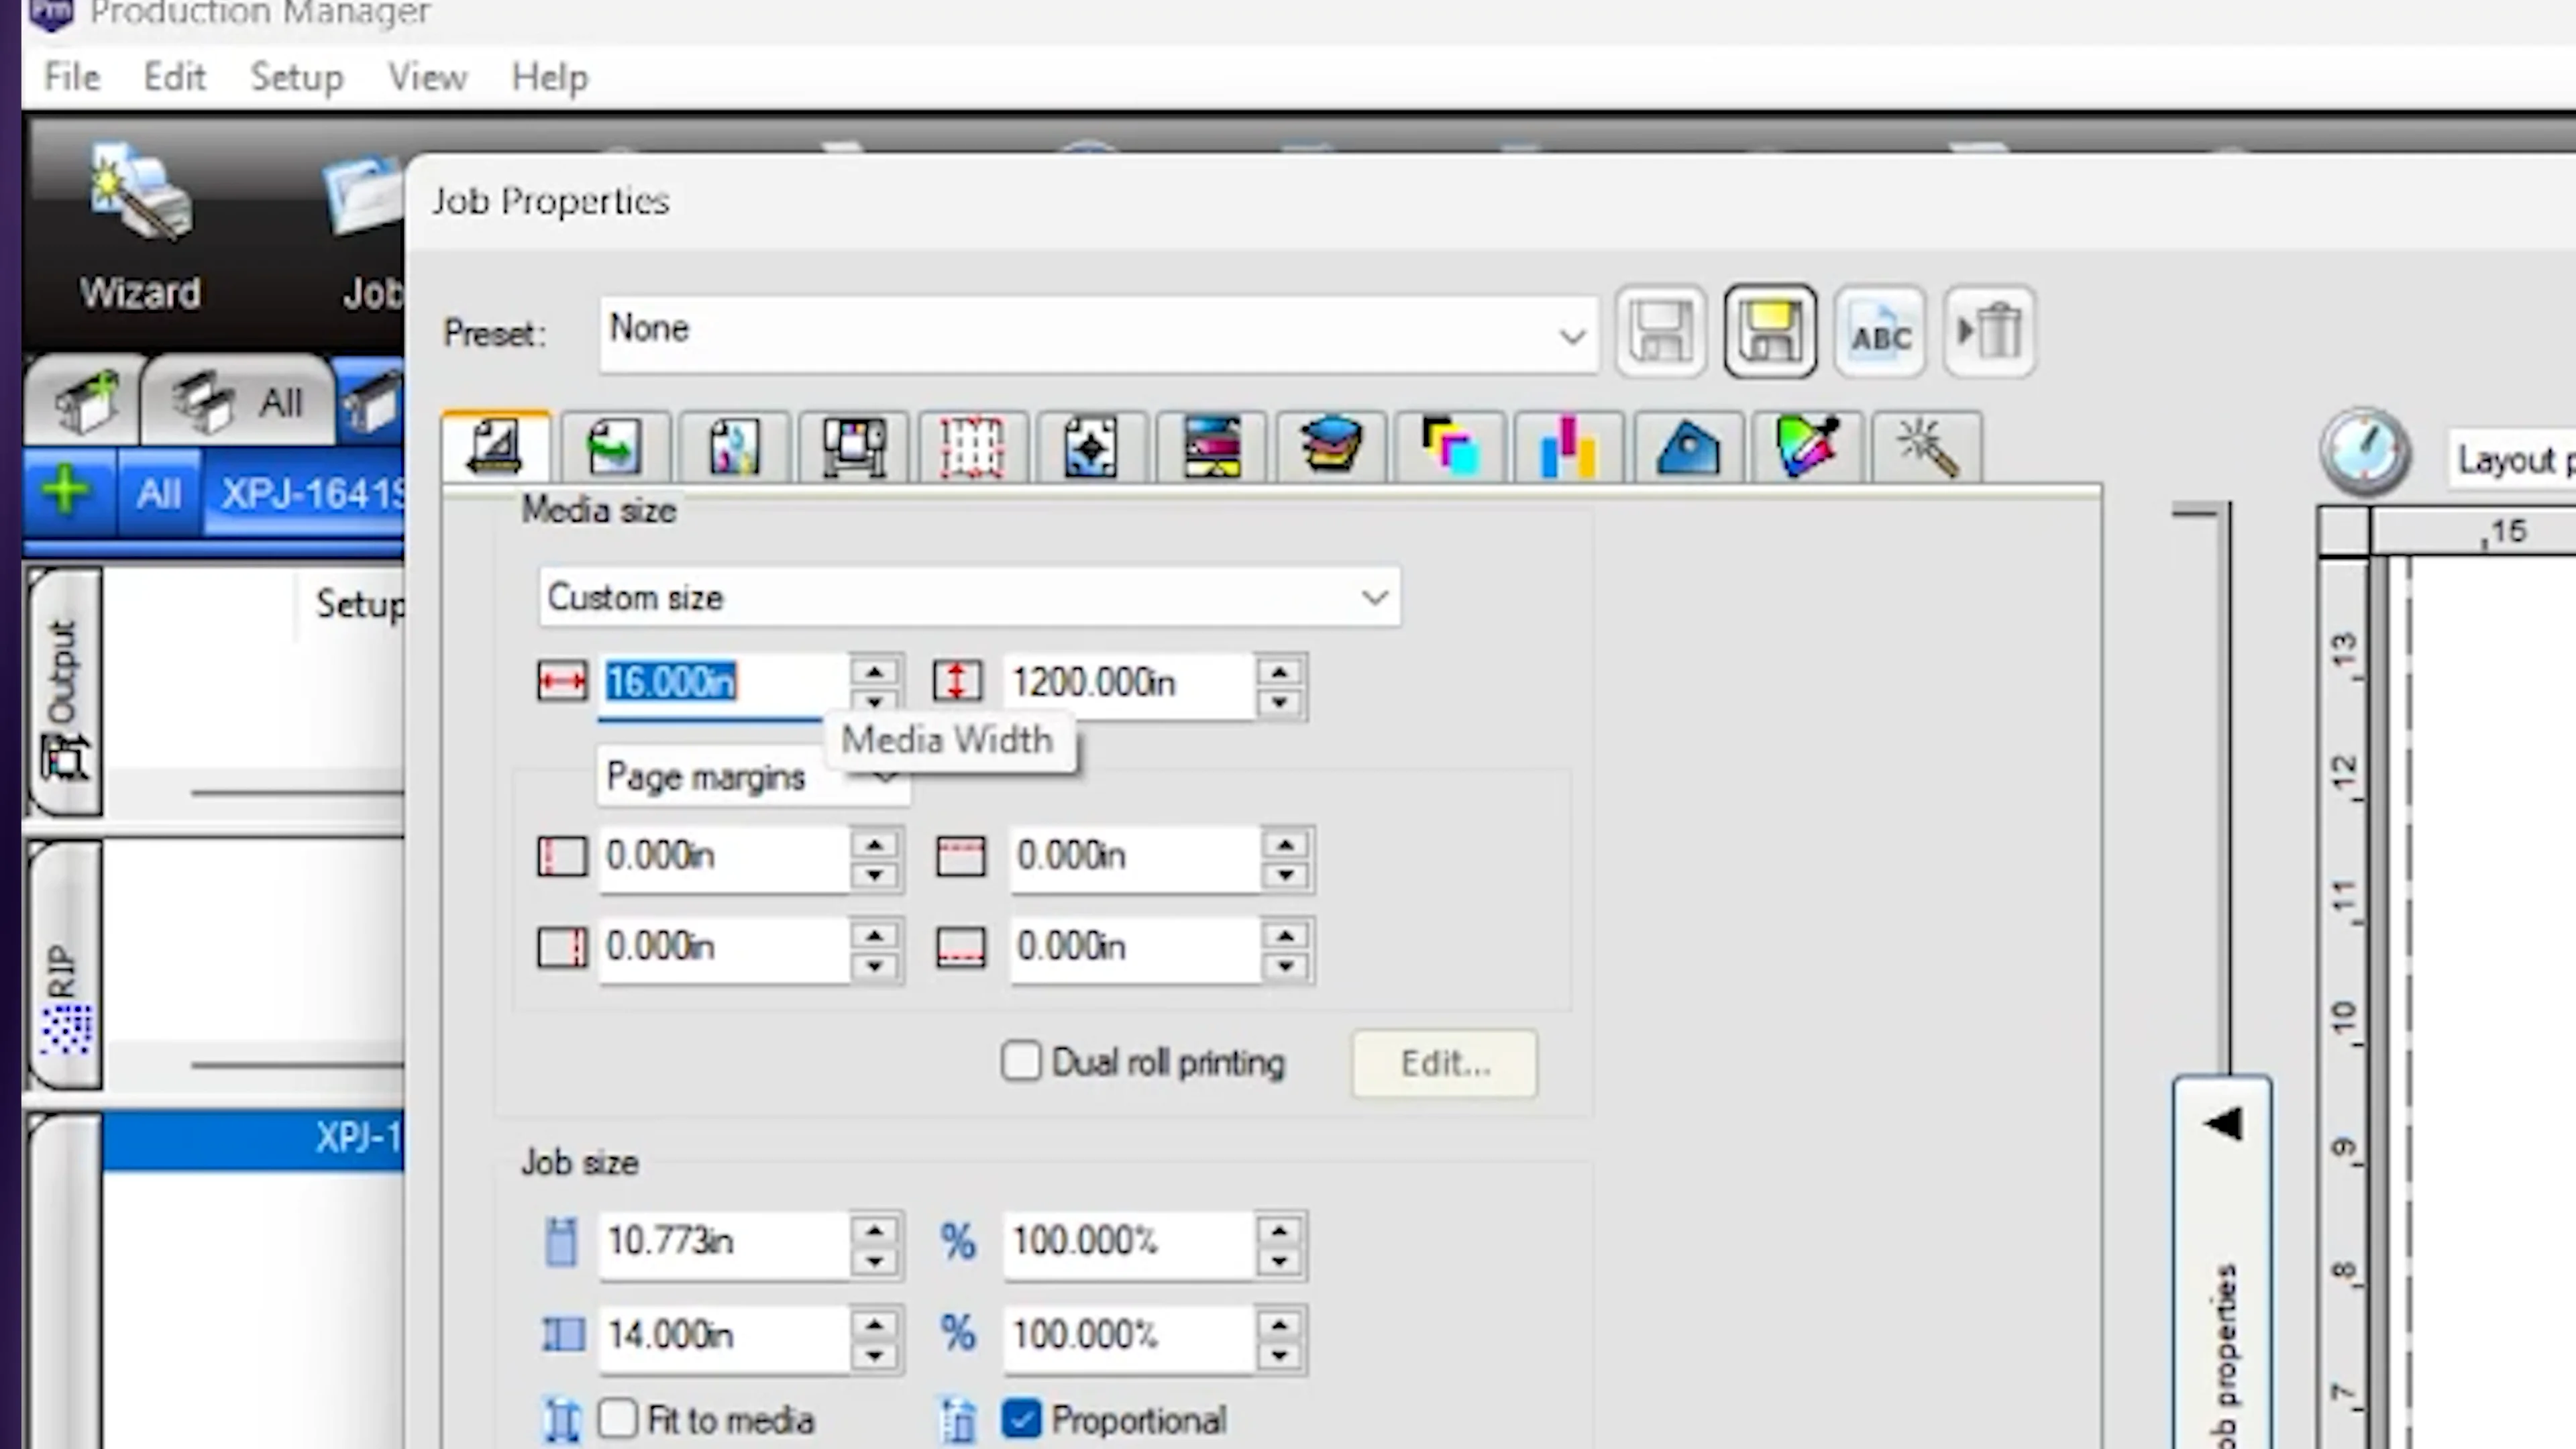2576x1449 pixels.
Task: Click the Edit... button
Action: pyautogui.click(x=1444, y=1064)
